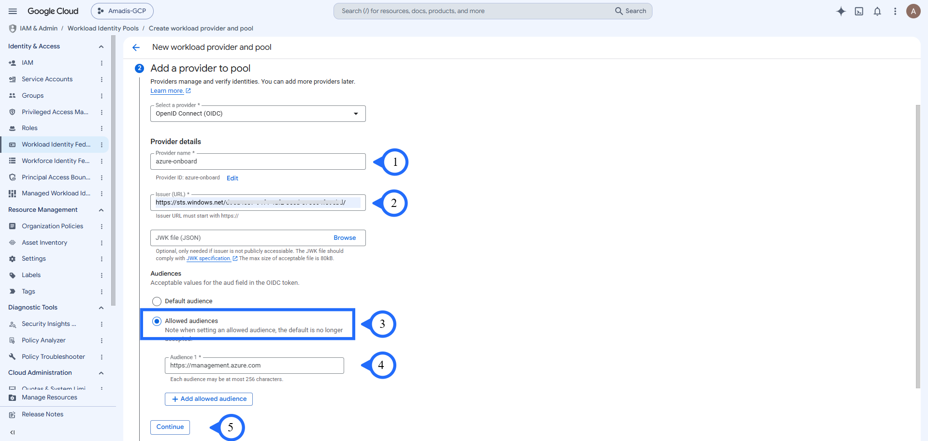Click the Tags sidebar icon
Viewport: 928px width, 441px height.
tap(13, 292)
